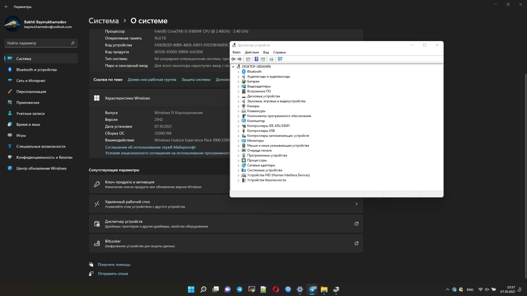Open the Действие menu in Device Manager

coord(252,52)
